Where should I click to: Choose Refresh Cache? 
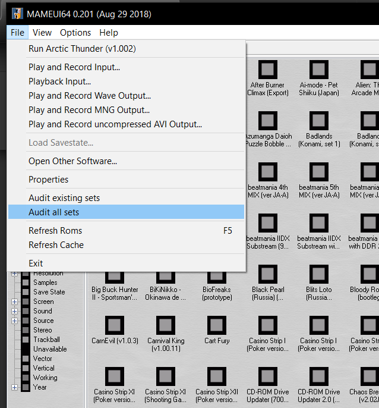127,245
